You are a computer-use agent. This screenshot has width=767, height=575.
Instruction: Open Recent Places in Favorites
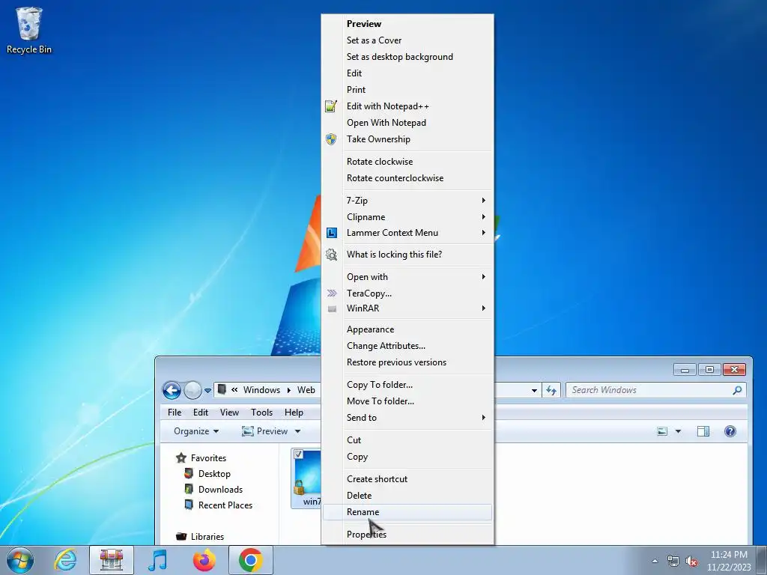pyautogui.click(x=225, y=505)
